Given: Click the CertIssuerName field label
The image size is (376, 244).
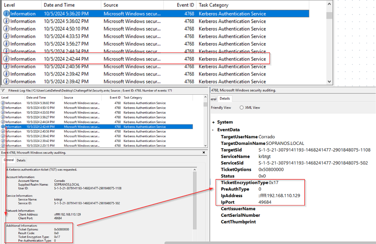Looking at the screenshot, I should pos(238,209).
